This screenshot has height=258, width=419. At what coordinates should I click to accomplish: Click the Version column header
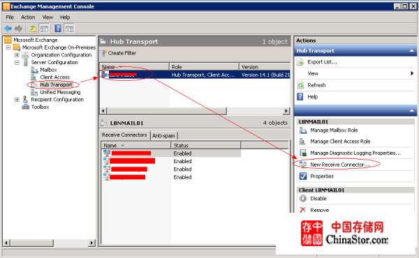pos(265,67)
